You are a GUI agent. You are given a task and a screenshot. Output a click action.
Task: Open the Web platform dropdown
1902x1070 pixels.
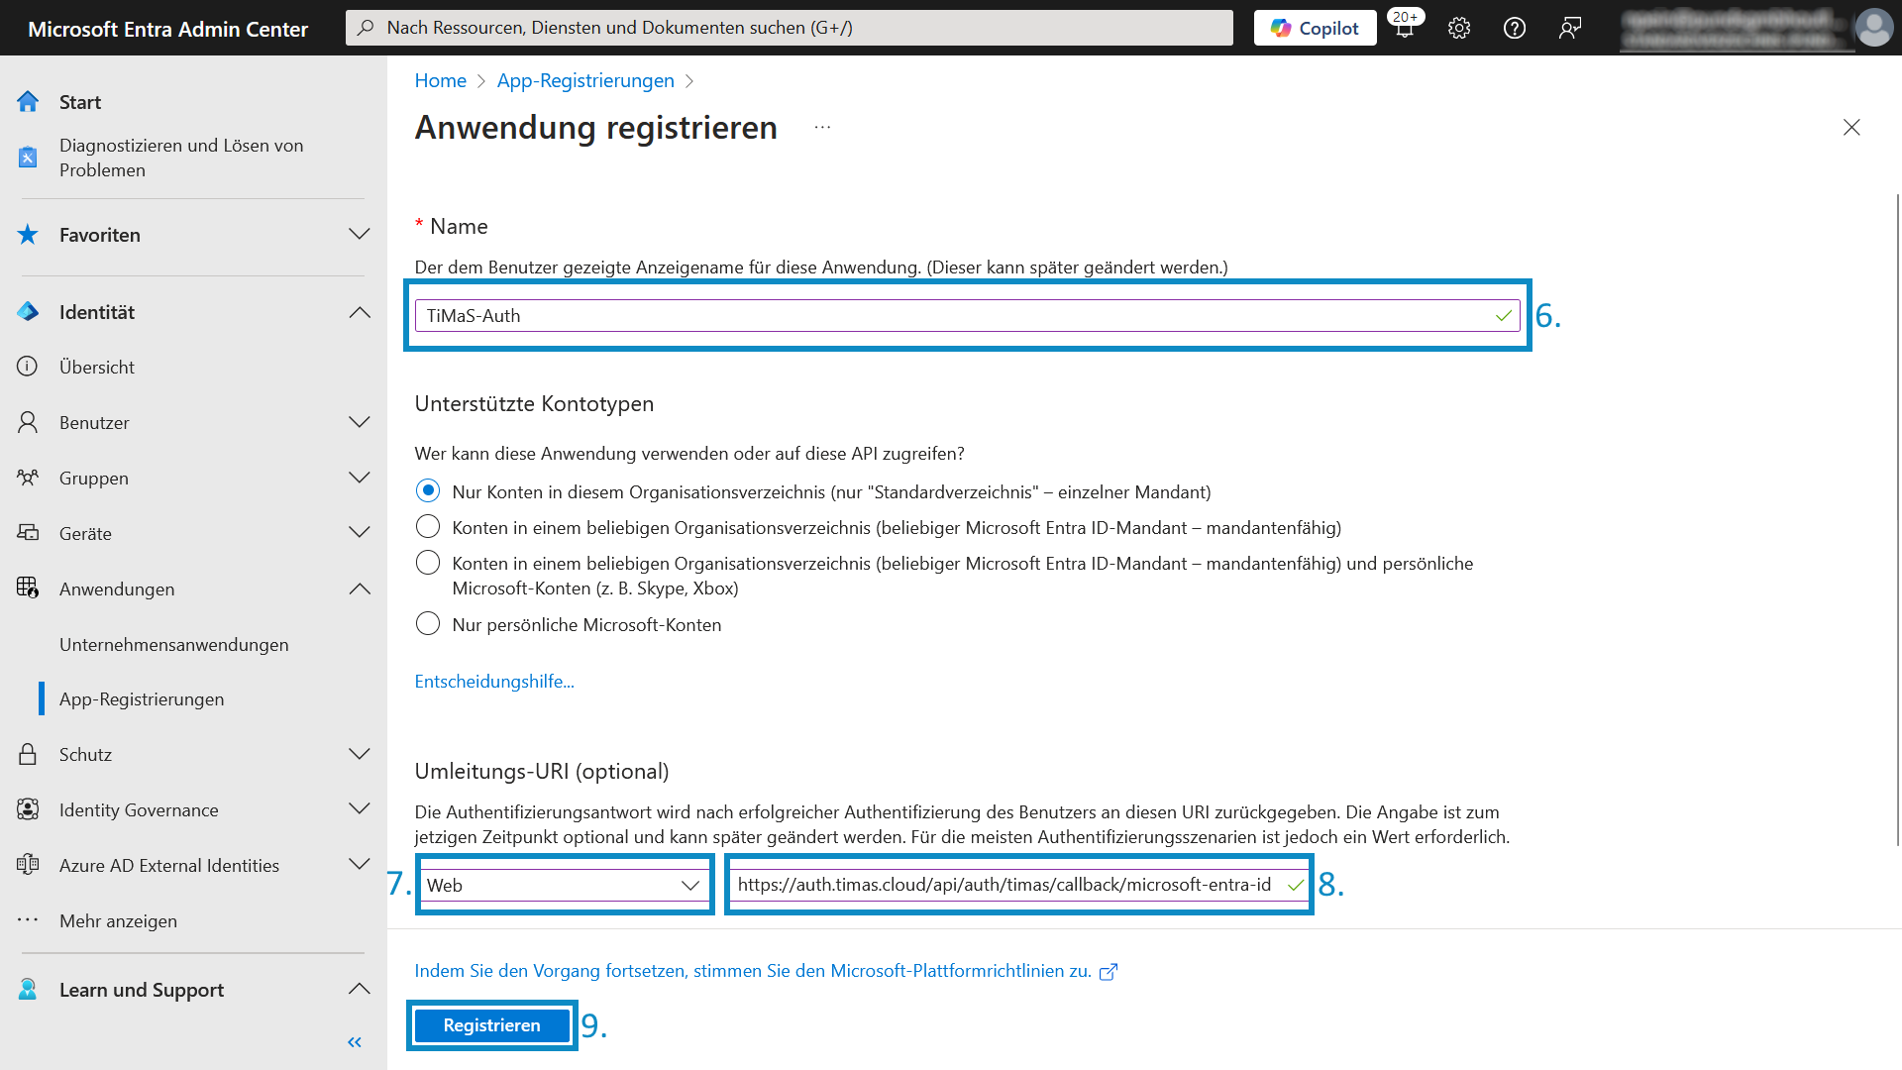565,885
